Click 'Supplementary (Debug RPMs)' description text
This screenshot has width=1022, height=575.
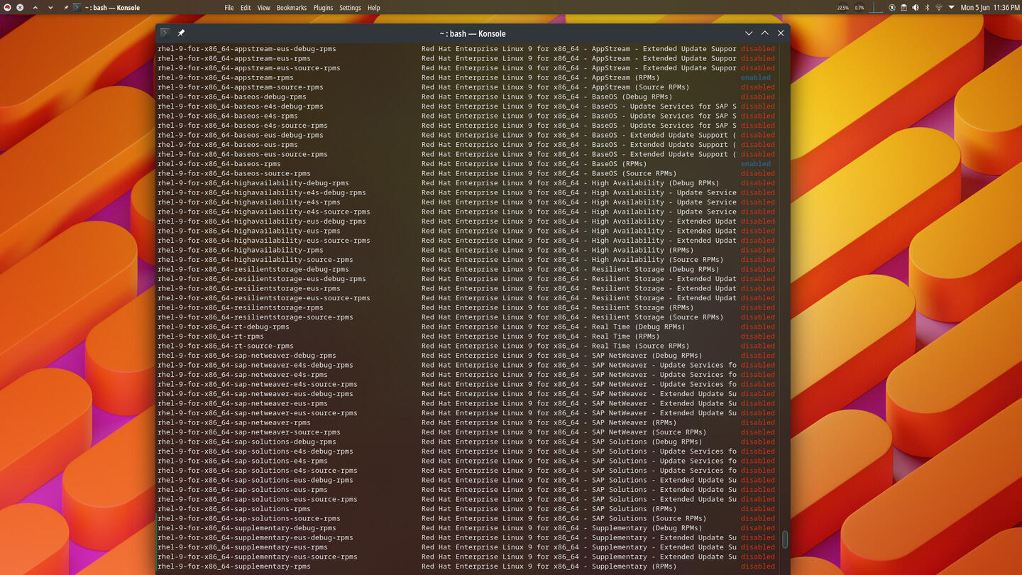(647, 528)
